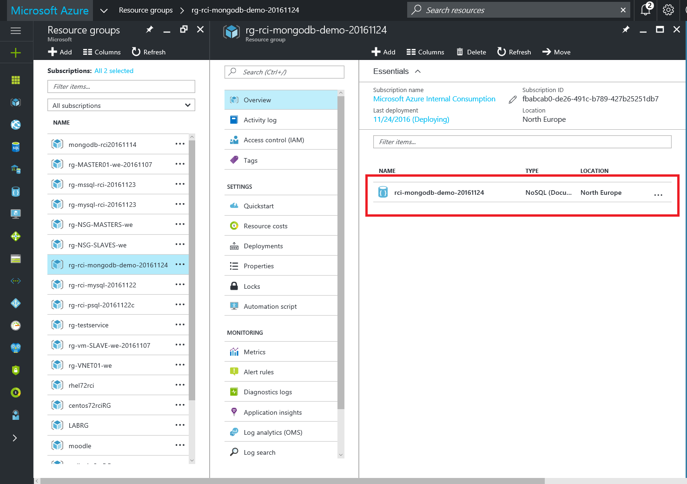The image size is (687, 484).
Task: Open Tags menu item
Action: [x=281, y=160]
